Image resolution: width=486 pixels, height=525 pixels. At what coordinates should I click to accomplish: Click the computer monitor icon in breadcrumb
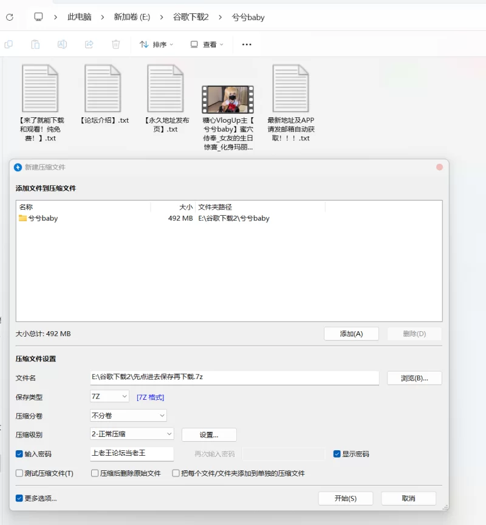(38, 17)
